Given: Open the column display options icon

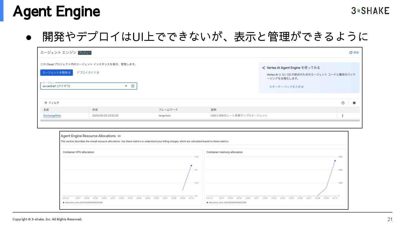Looking at the screenshot, I should (354, 103).
